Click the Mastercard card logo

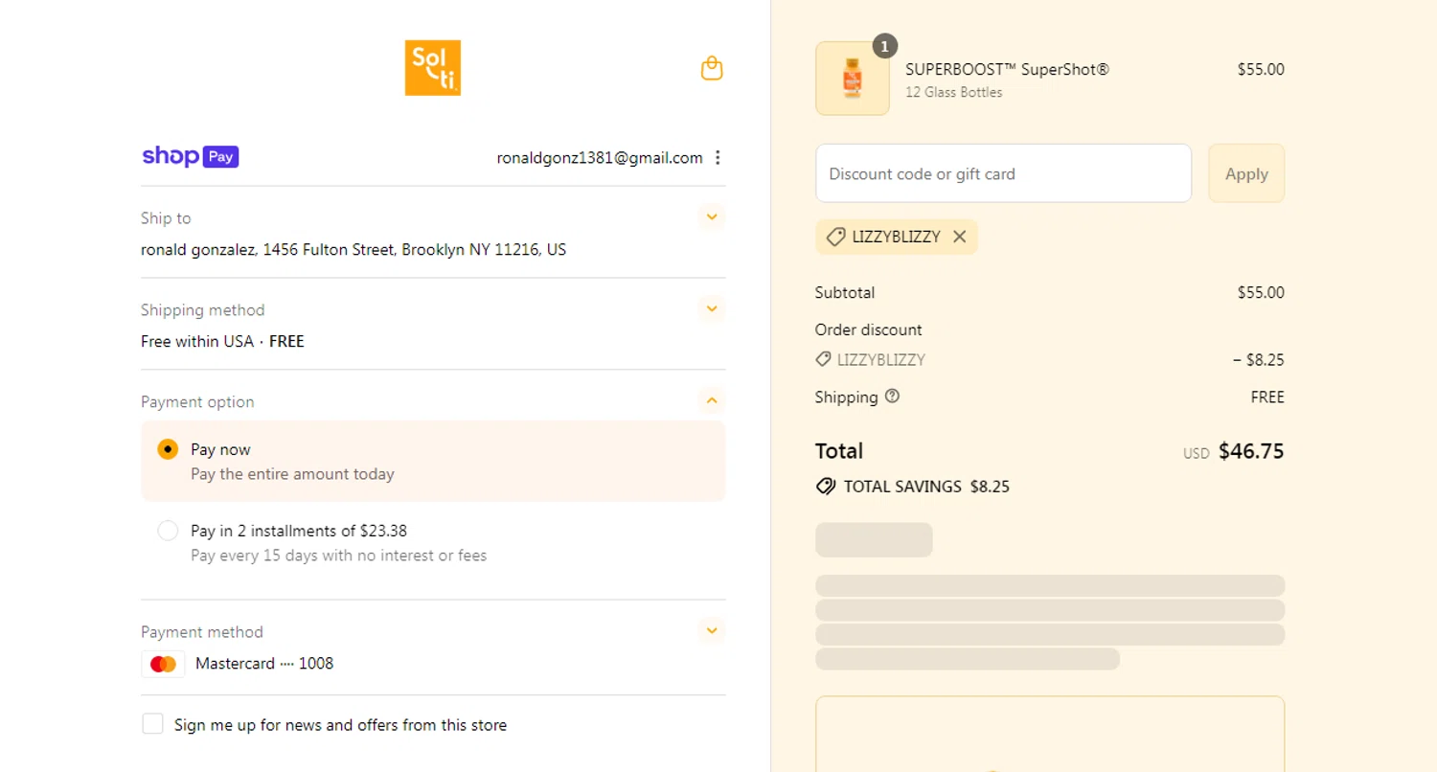coord(163,664)
